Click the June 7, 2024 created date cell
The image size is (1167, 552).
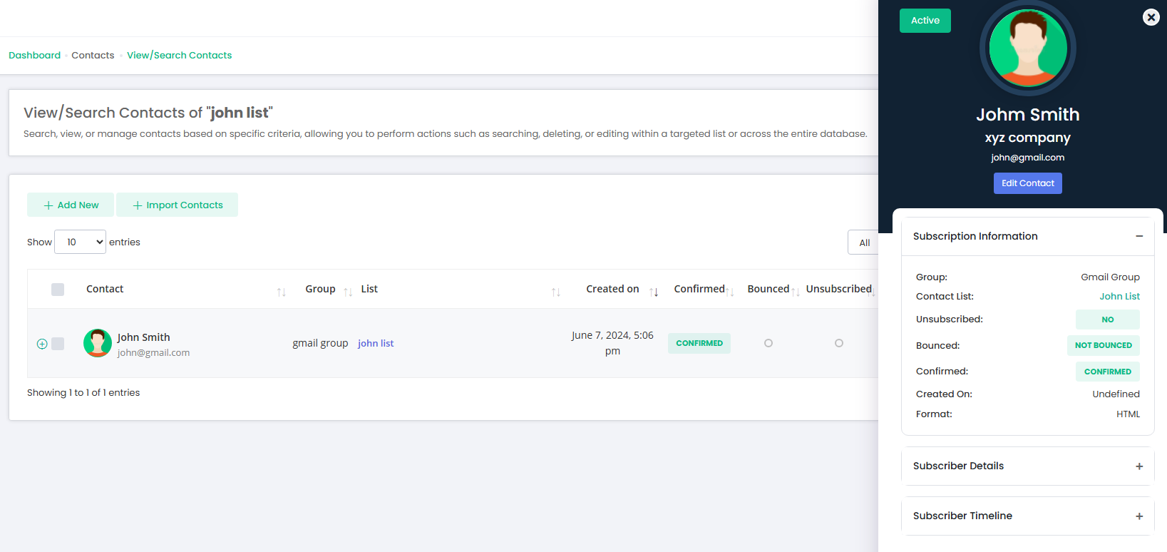(x=612, y=343)
